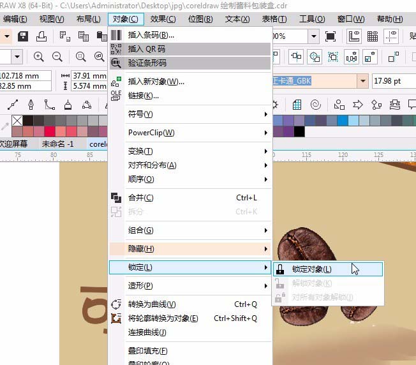The width and height of the screenshot is (416, 365).
Task: Click the object height field 5.574 mm
Action: tap(89, 86)
